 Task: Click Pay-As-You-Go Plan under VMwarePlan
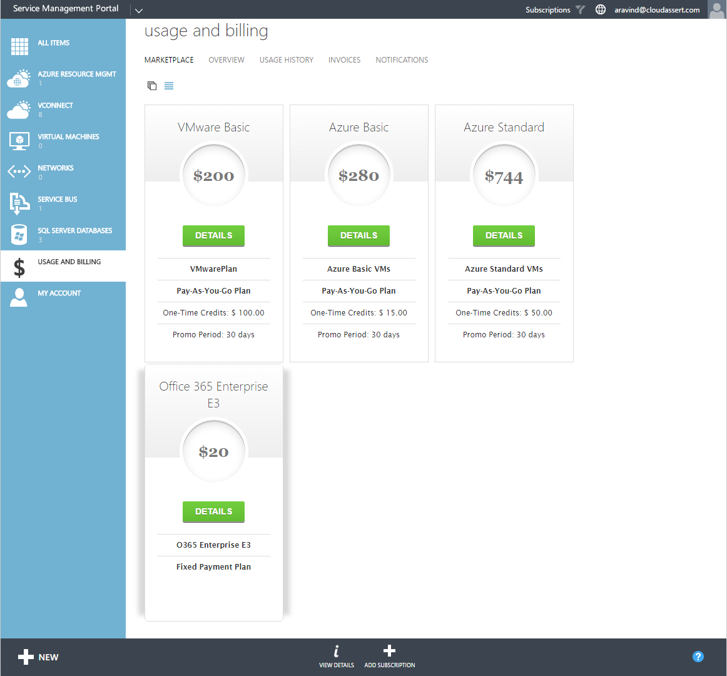214,291
